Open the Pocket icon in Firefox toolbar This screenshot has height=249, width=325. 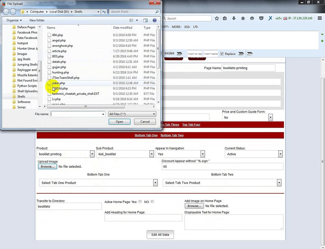tap(261, 18)
